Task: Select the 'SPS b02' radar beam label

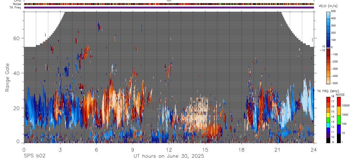Action: [34, 156]
